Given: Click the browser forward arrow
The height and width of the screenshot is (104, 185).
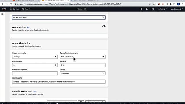Looking at the screenshot, I should 7,4.
